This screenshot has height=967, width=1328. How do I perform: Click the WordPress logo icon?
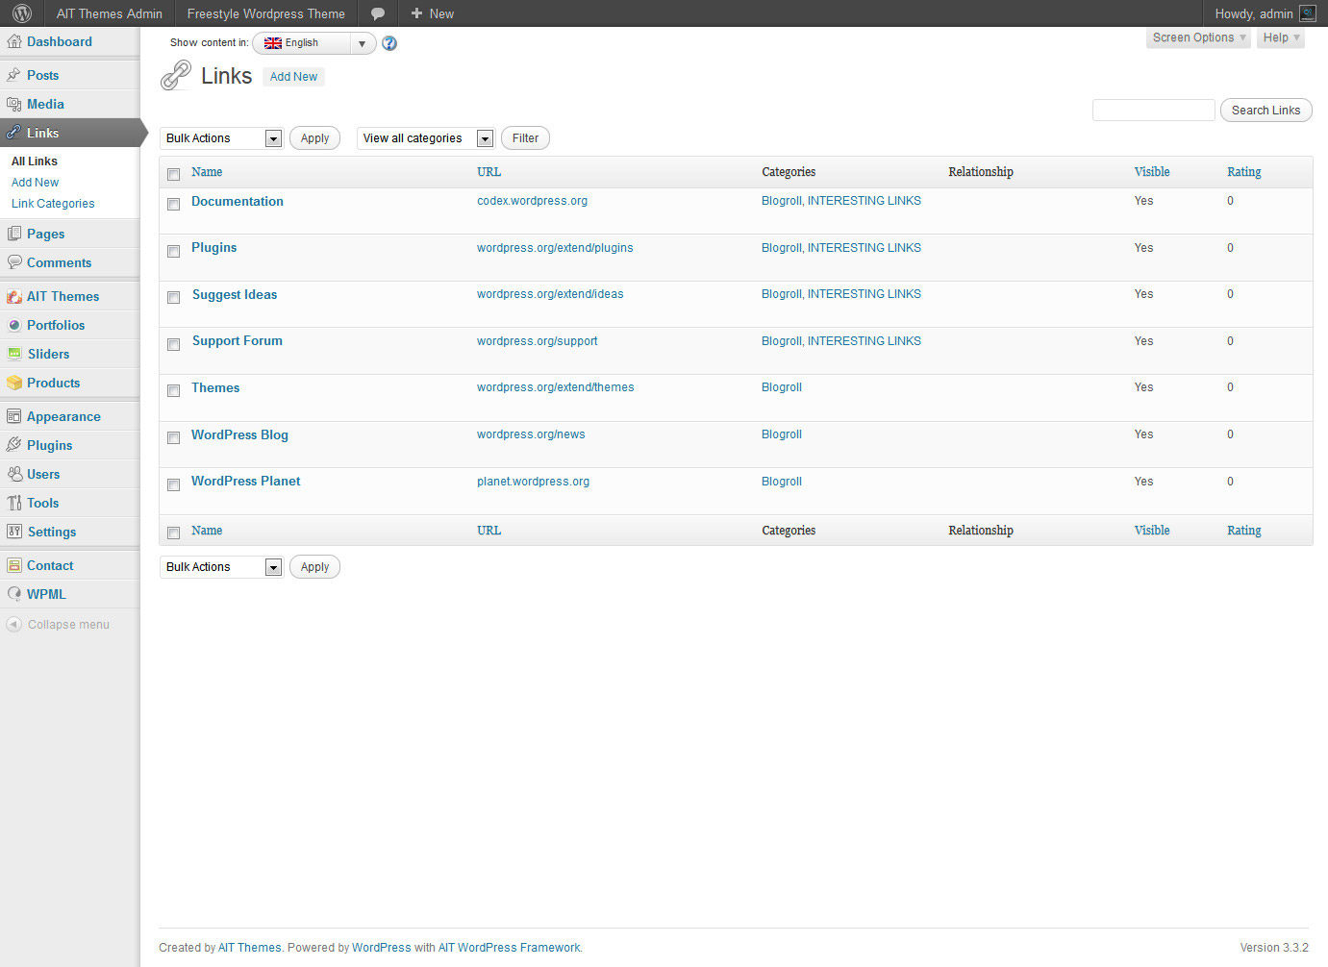click(22, 13)
